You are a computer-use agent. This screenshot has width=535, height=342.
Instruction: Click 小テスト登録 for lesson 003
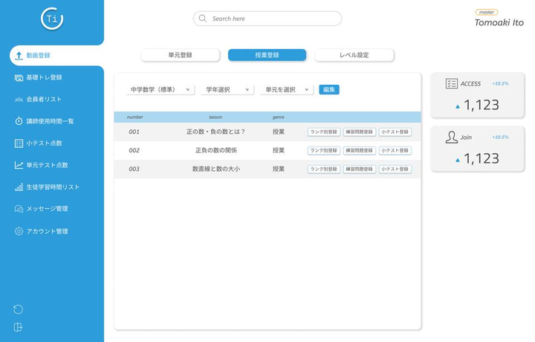395,169
